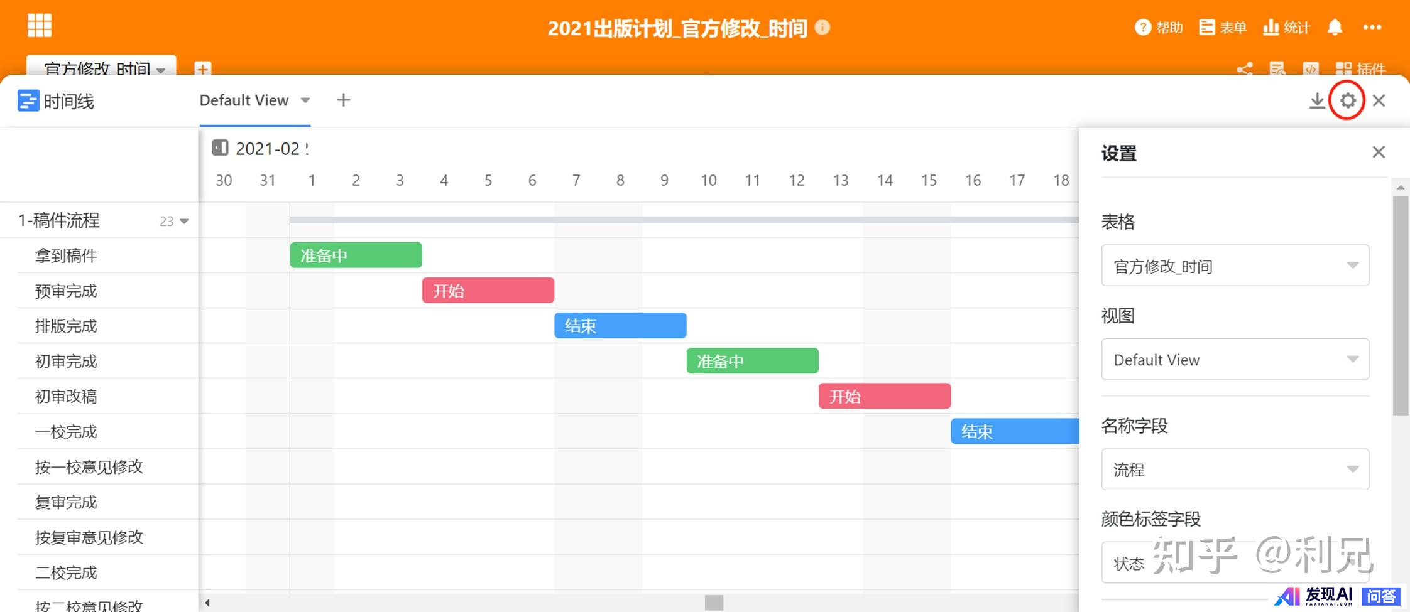Open the 官方修改_时间 sheet tab dropdown
Screen dimensions: 1410x612
point(161,70)
